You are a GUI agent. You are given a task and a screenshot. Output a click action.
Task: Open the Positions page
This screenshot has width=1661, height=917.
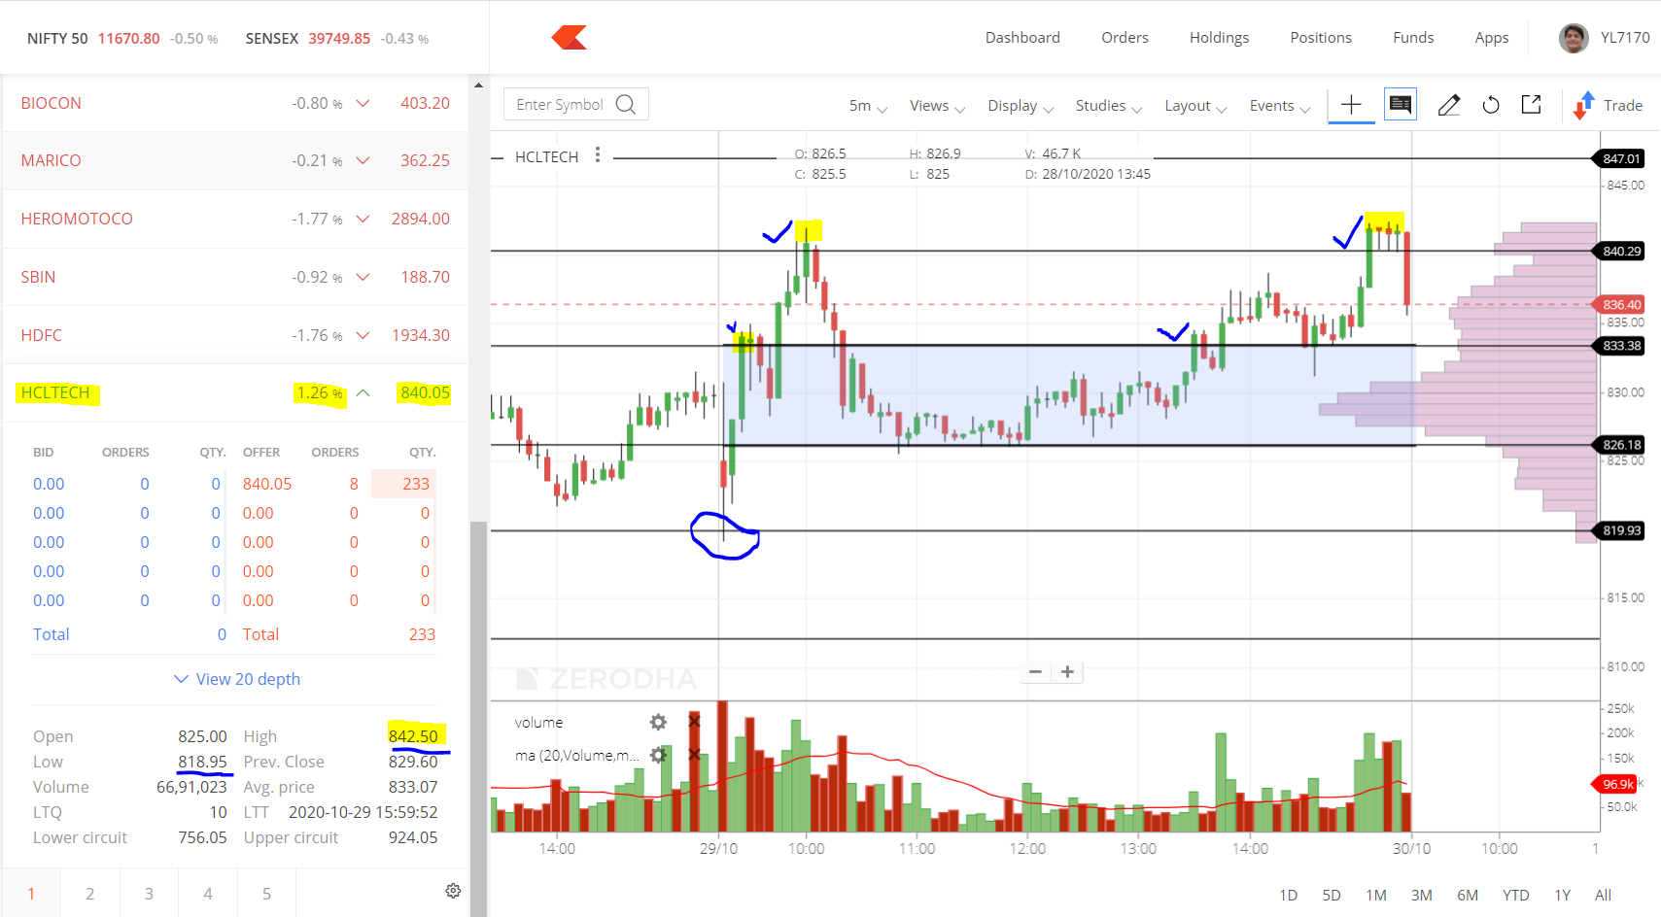(1321, 38)
